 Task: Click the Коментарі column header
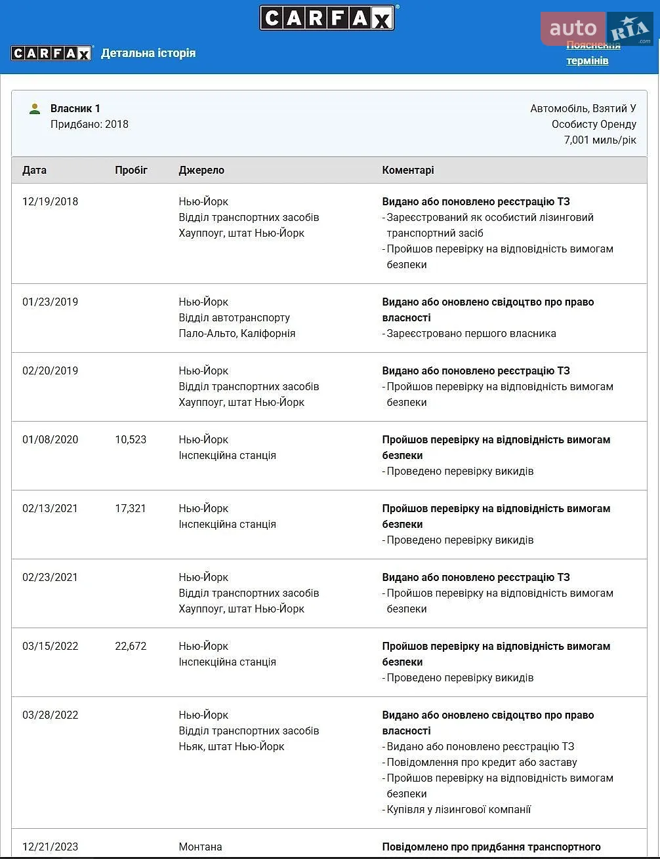click(x=408, y=170)
